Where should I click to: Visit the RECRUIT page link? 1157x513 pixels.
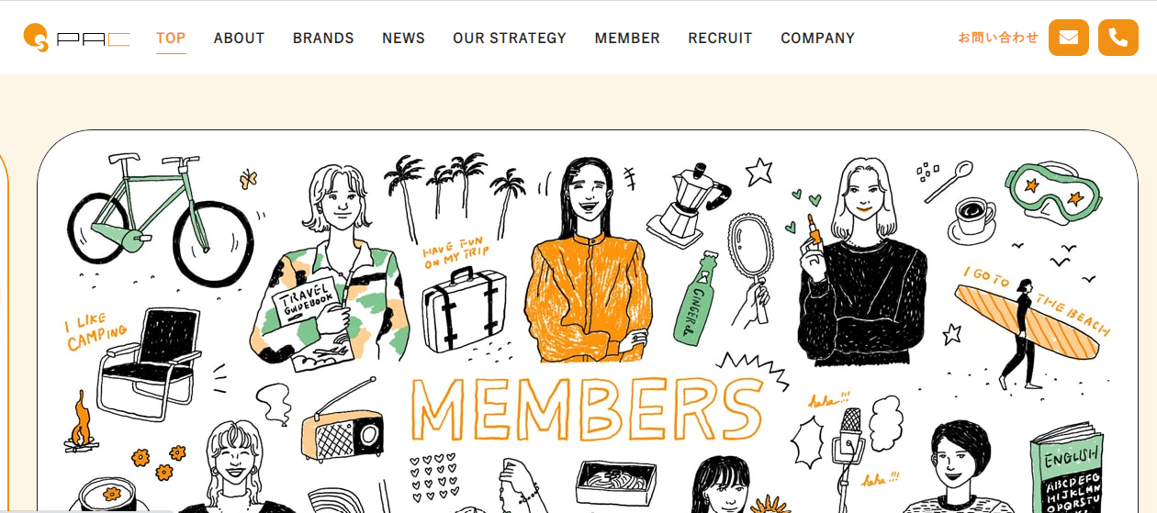coord(720,39)
